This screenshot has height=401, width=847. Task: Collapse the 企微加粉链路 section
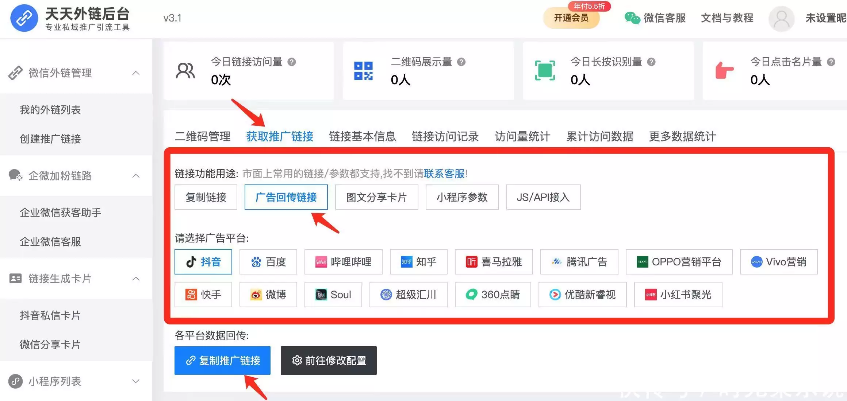[x=136, y=176]
